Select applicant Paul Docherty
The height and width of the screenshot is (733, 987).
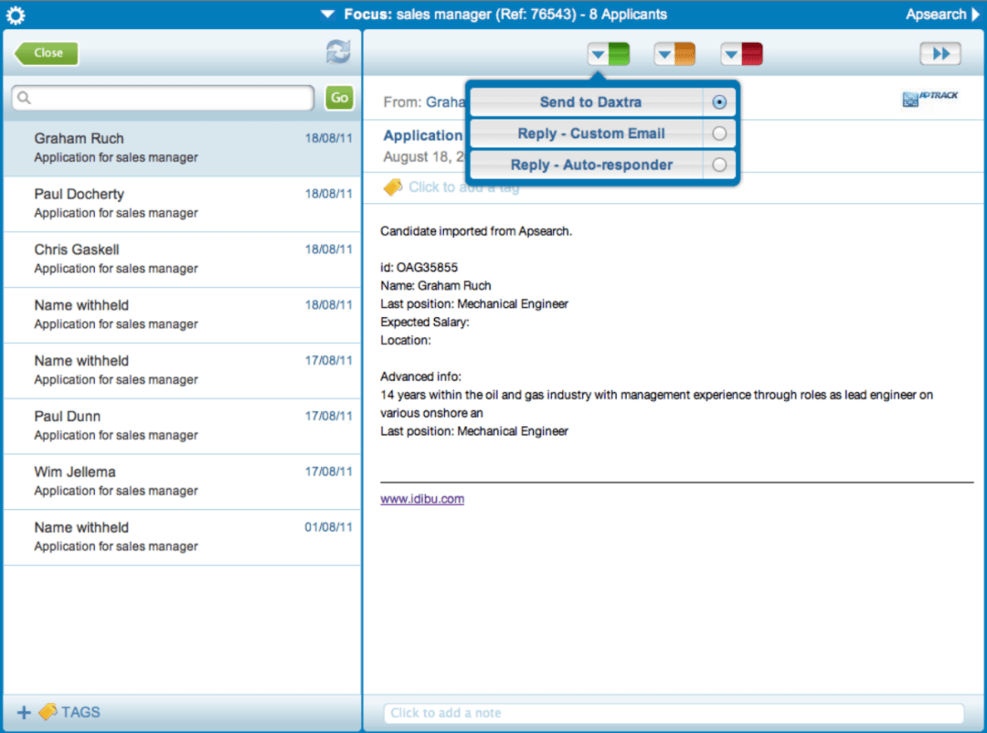pyautogui.click(x=182, y=204)
